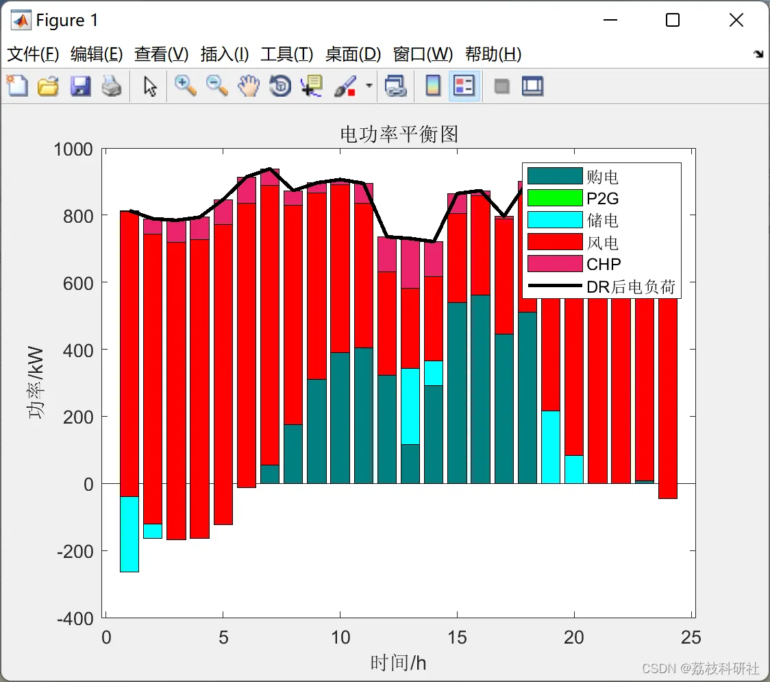Screen dimensions: 770x682
Task: Click the chart title 电功率平衡图
Action: (x=399, y=134)
